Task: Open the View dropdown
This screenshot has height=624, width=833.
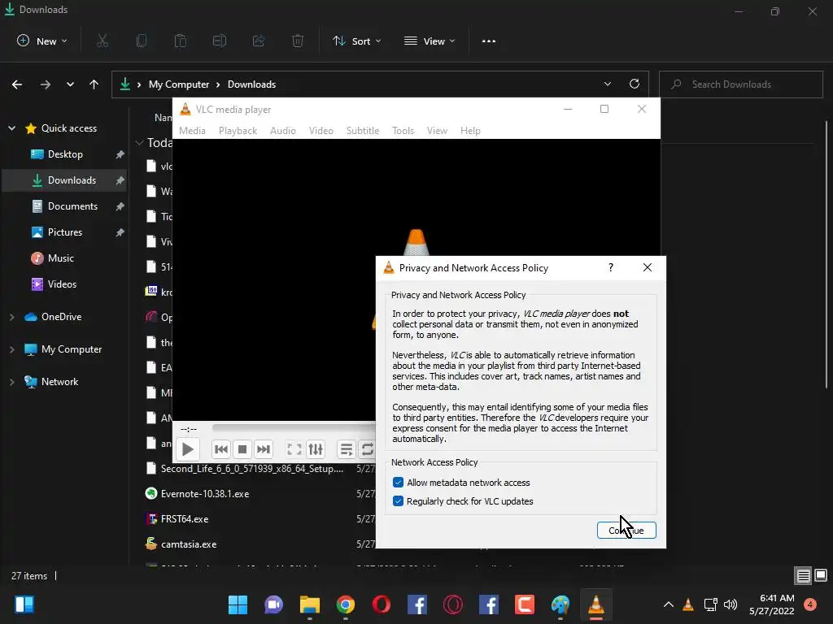Action: tap(430, 41)
